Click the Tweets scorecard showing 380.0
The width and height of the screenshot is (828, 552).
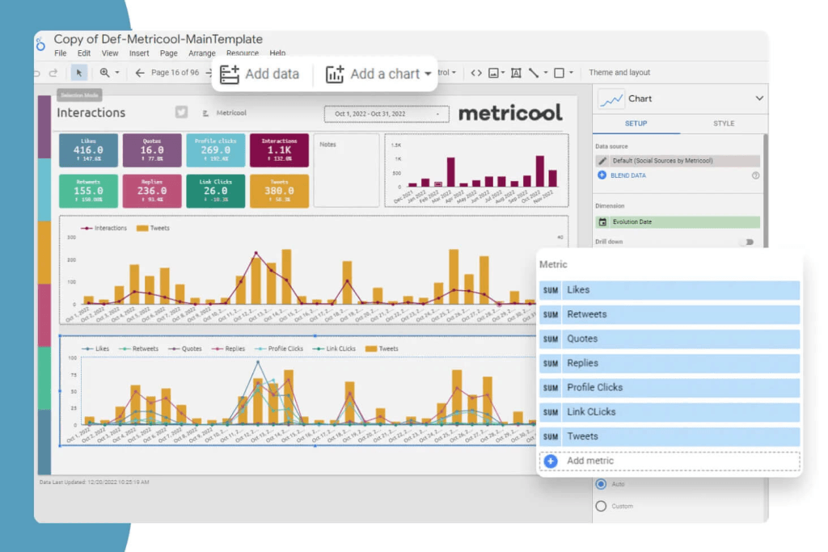coord(279,191)
